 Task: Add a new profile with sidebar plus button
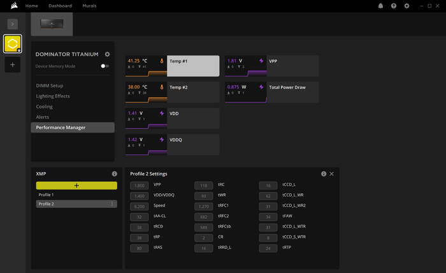pyautogui.click(x=13, y=64)
